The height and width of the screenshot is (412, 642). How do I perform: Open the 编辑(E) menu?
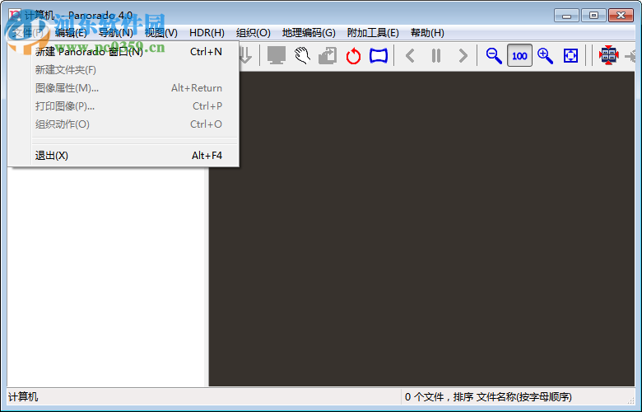[x=71, y=33]
